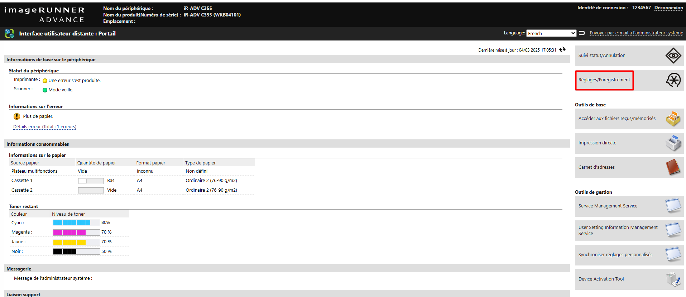Image resolution: width=686 pixels, height=297 pixels.
Task: Click the 'Cassette 2' row label
Action: [22, 190]
